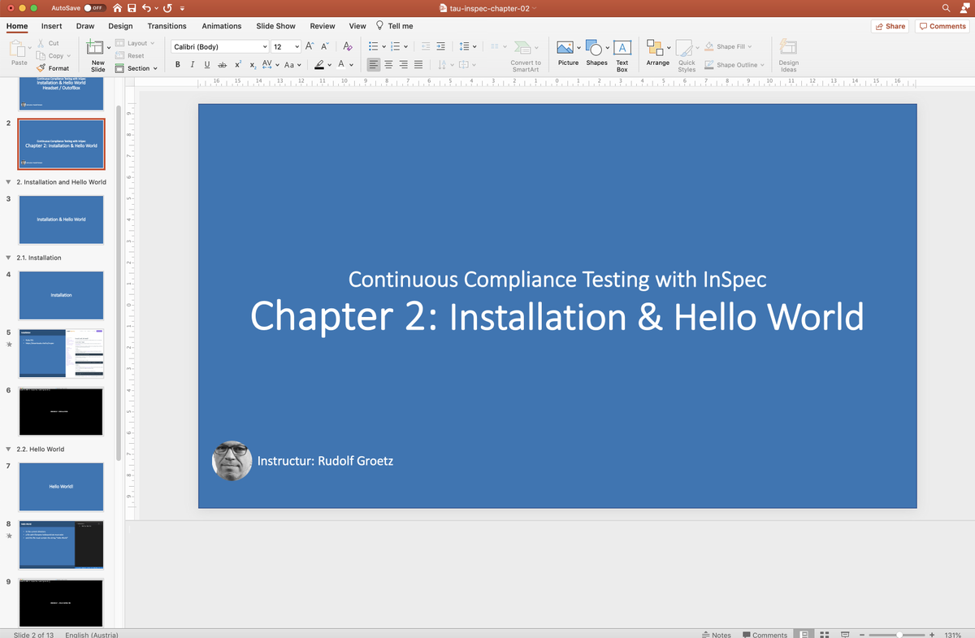Open the character spacing AV menu
975x638 pixels.
[270, 64]
